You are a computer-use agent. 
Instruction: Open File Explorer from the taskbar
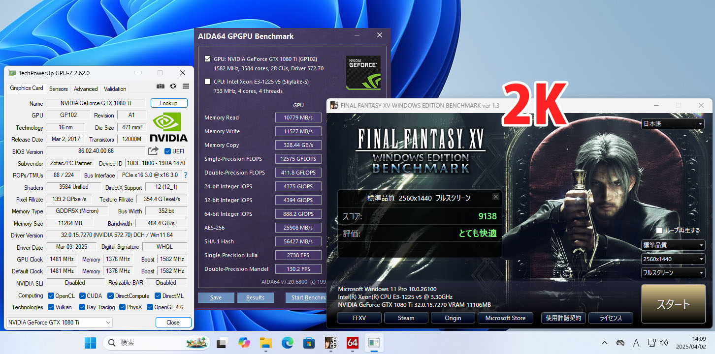(265, 343)
